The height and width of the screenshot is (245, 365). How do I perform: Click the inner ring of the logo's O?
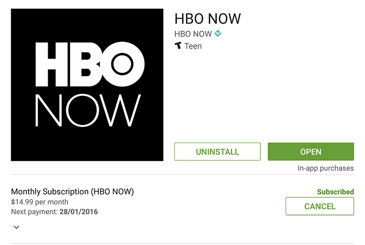coord(122,64)
